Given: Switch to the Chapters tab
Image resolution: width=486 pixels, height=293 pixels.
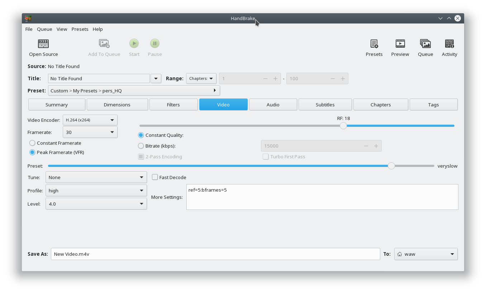Looking at the screenshot, I should (381, 105).
